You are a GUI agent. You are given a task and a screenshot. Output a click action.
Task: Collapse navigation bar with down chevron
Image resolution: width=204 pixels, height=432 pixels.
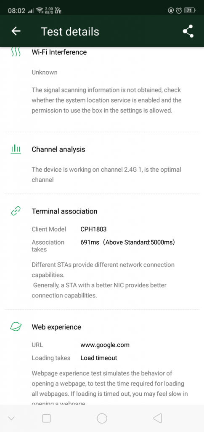pos(11,418)
